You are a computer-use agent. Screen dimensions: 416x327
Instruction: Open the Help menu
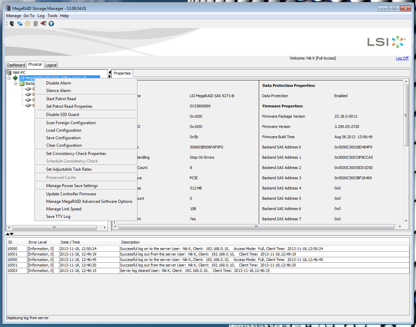pos(64,16)
